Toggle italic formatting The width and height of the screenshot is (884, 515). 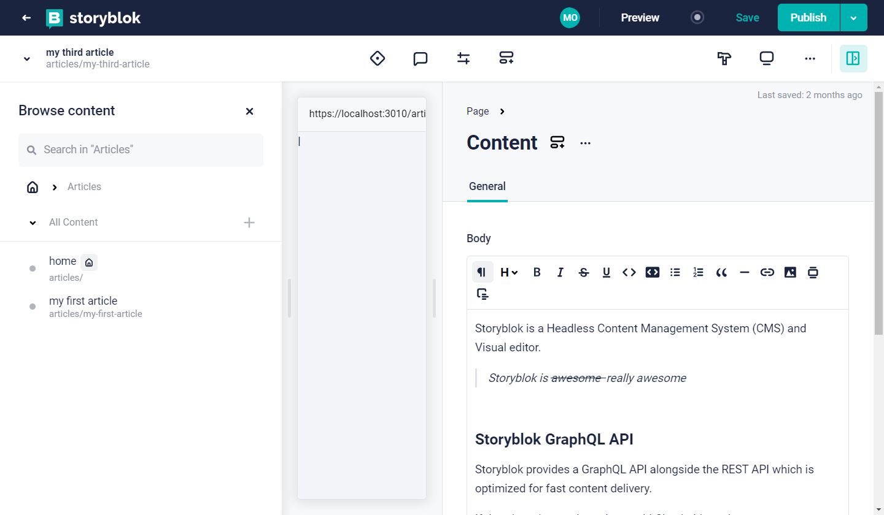tap(560, 272)
